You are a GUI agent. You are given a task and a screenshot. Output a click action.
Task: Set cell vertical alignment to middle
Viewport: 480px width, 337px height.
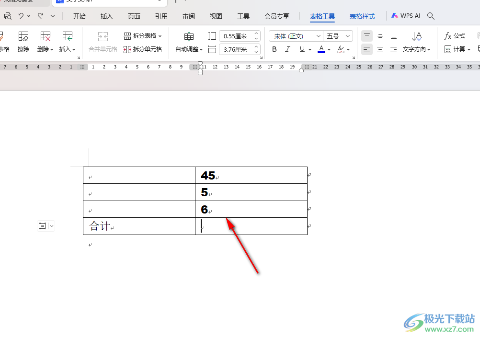pyautogui.click(x=380, y=36)
